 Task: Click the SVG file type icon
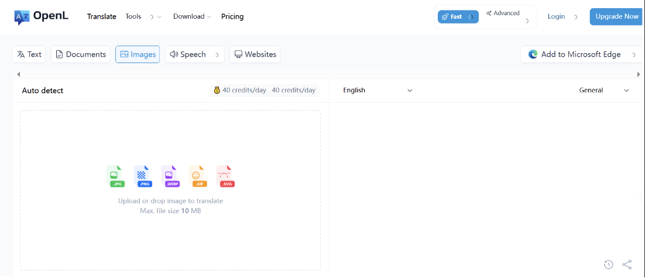pos(224,176)
